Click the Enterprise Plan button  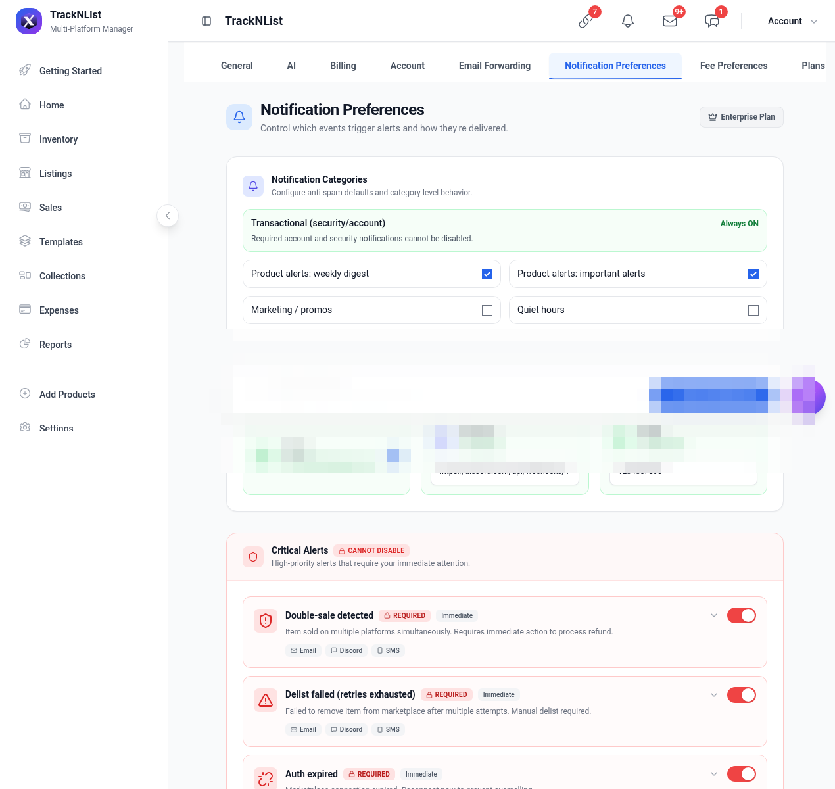tap(742, 117)
